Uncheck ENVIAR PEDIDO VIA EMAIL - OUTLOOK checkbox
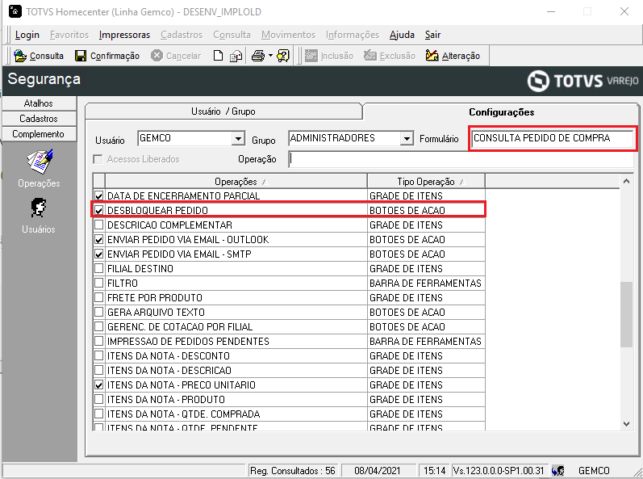643x479 pixels. pyautogui.click(x=98, y=239)
